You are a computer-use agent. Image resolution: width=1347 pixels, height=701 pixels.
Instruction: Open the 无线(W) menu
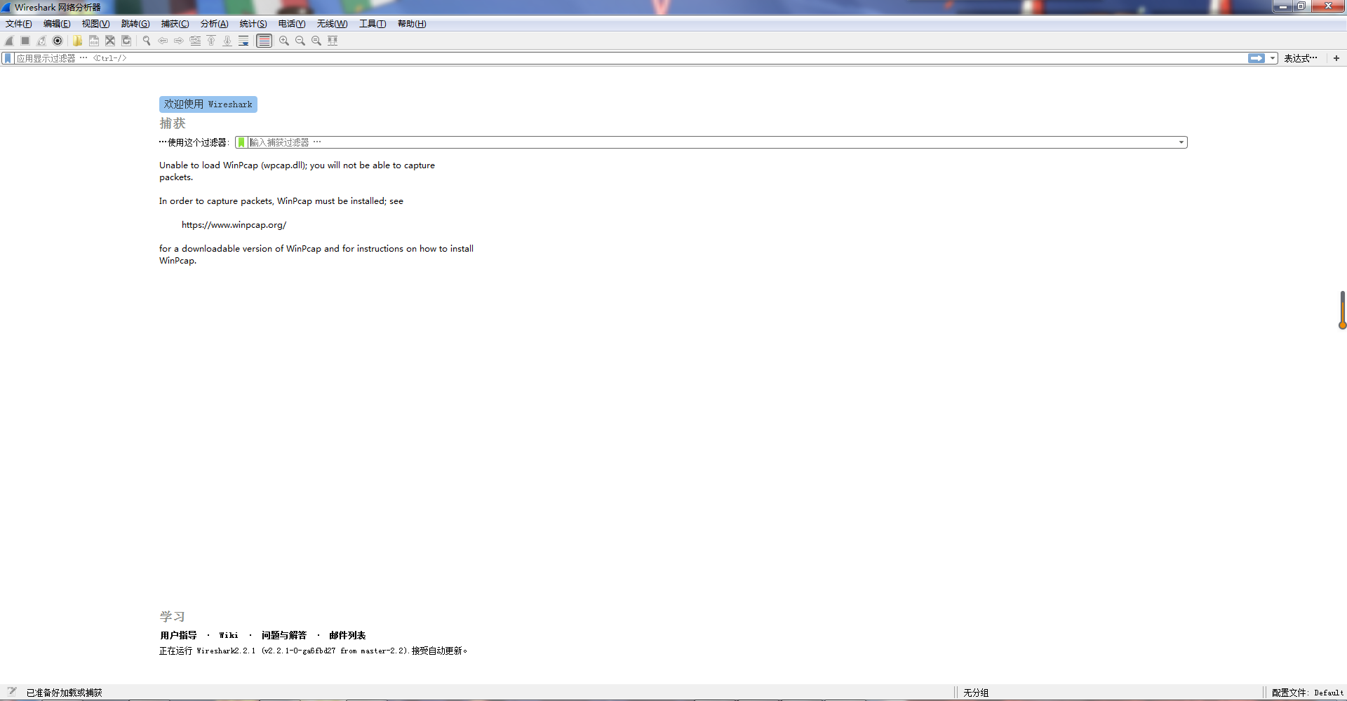332,24
